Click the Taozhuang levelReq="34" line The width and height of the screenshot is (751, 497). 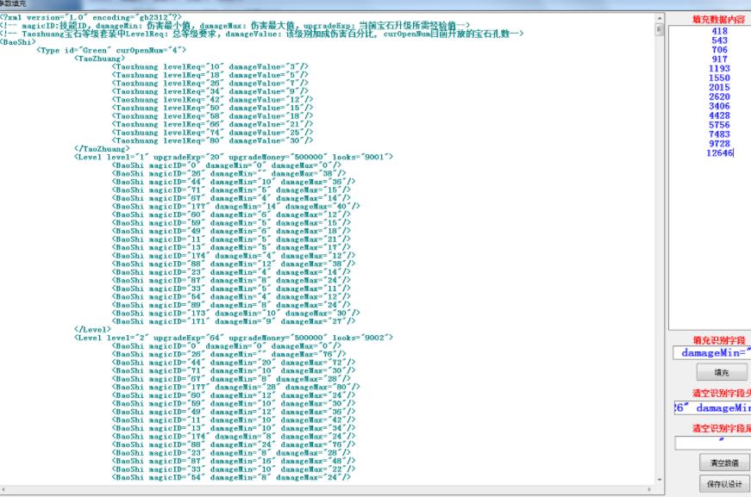210,91
